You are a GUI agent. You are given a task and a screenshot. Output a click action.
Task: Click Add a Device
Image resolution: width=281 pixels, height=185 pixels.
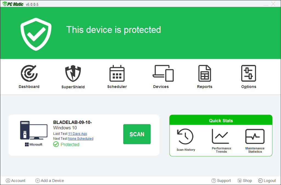50,181
